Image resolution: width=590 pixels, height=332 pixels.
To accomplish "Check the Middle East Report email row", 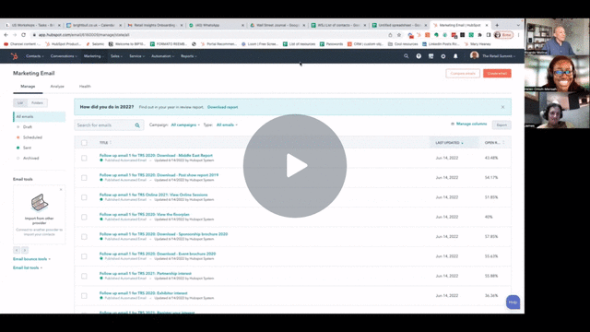I will tap(84, 158).
